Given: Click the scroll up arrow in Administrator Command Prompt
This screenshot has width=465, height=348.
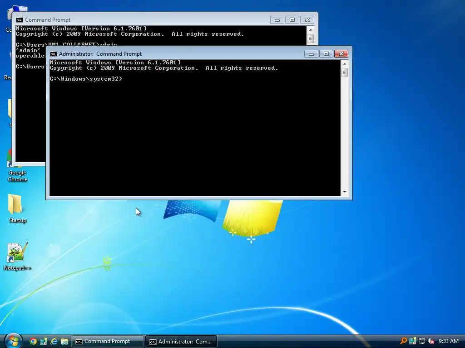Looking at the screenshot, I should tap(344, 63).
